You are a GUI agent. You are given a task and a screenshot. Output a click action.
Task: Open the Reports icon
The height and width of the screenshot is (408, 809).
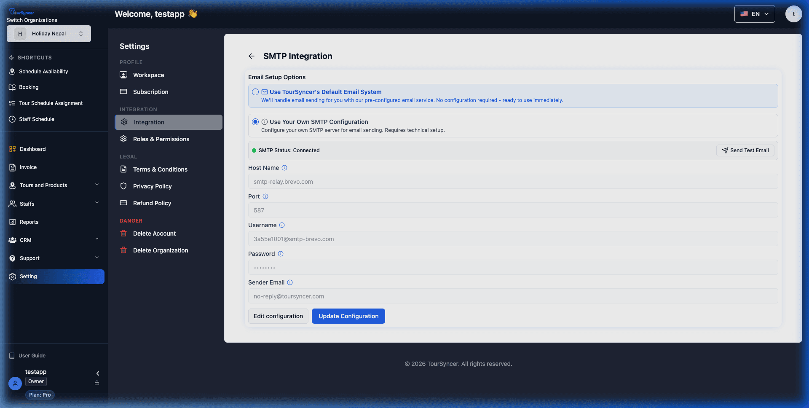(x=11, y=222)
